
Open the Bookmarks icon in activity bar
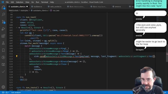point(3,50)
